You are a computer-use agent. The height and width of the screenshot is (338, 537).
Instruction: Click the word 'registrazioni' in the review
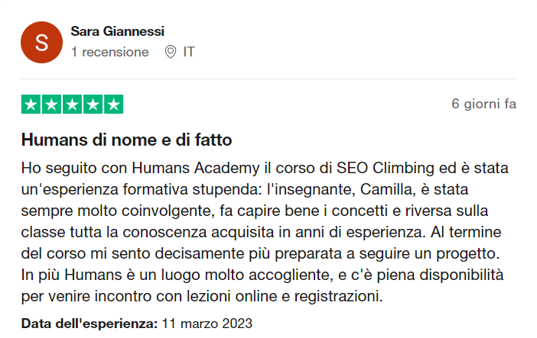[x=337, y=296]
